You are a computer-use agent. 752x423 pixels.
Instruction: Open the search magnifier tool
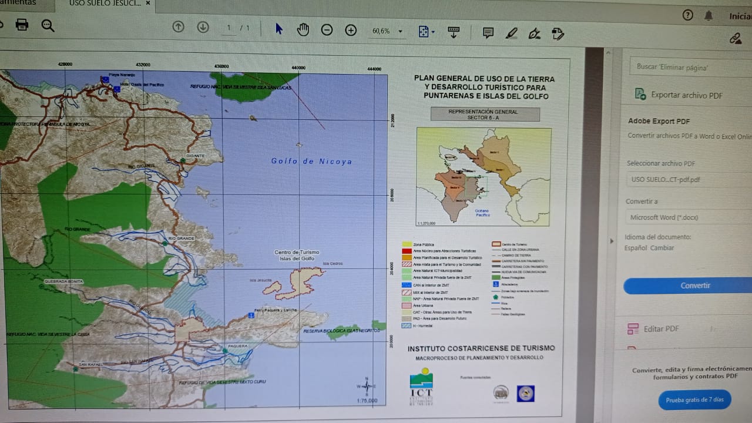[x=48, y=25]
